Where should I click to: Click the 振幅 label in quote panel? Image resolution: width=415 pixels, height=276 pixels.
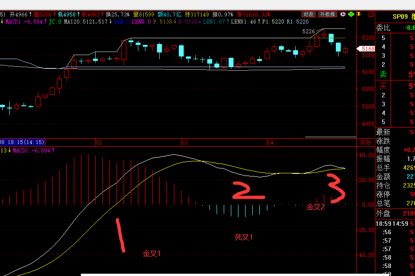383,159
